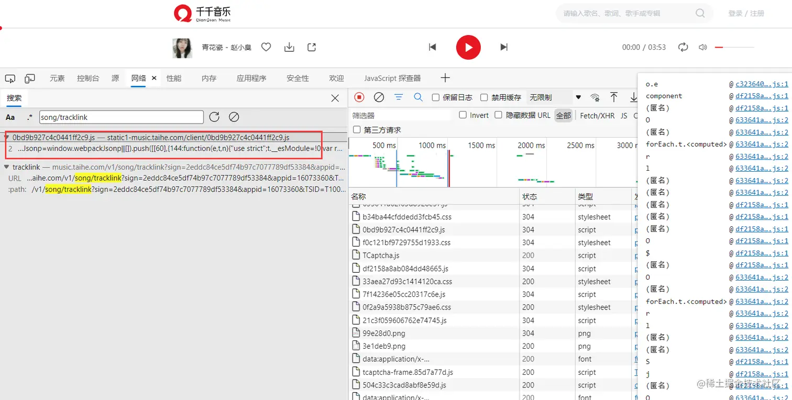Toggle the regular expression .* option
The image size is (792, 400).
tap(30, 117)
